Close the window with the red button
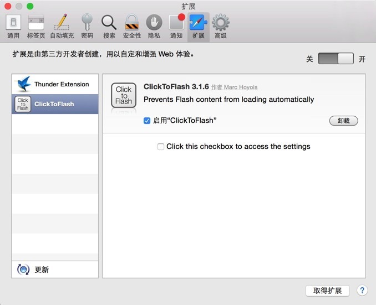Screen dimensions: 376x305 click(x=8, y=6)
